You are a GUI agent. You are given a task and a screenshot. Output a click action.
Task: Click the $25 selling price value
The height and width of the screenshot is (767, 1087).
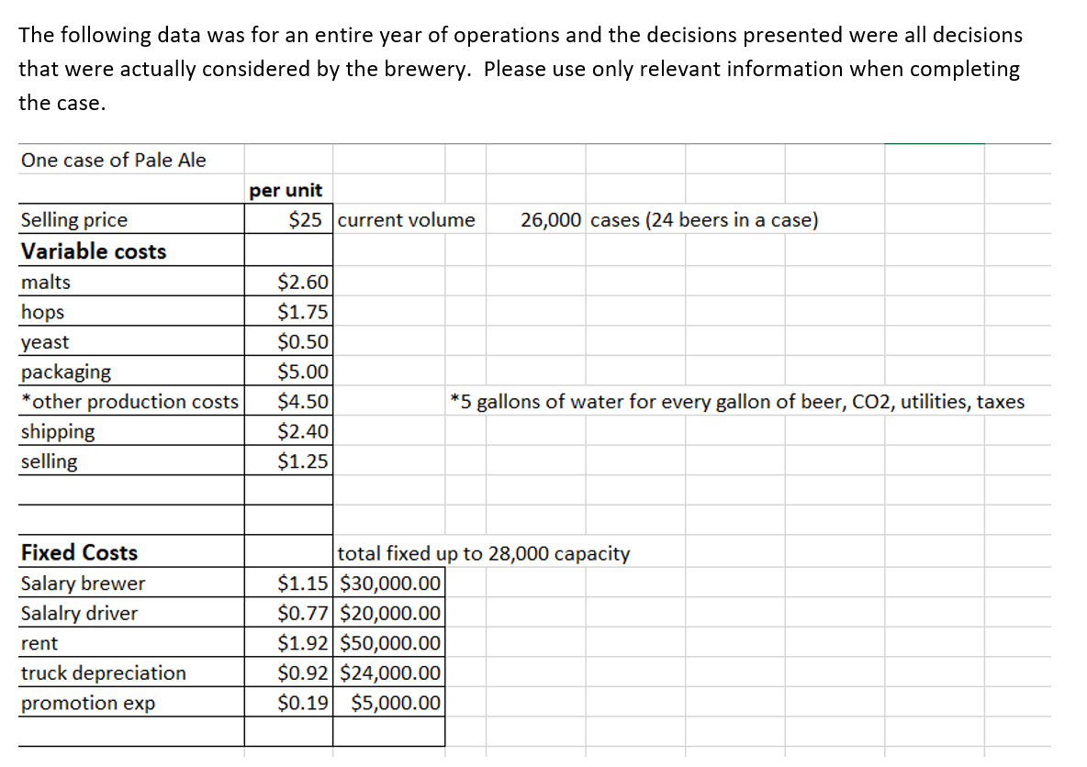(305, 219)
